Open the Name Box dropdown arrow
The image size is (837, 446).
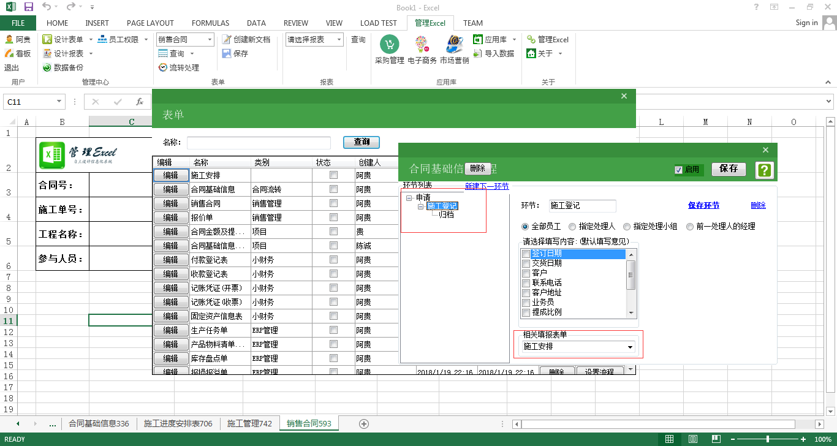pos(59,102)
